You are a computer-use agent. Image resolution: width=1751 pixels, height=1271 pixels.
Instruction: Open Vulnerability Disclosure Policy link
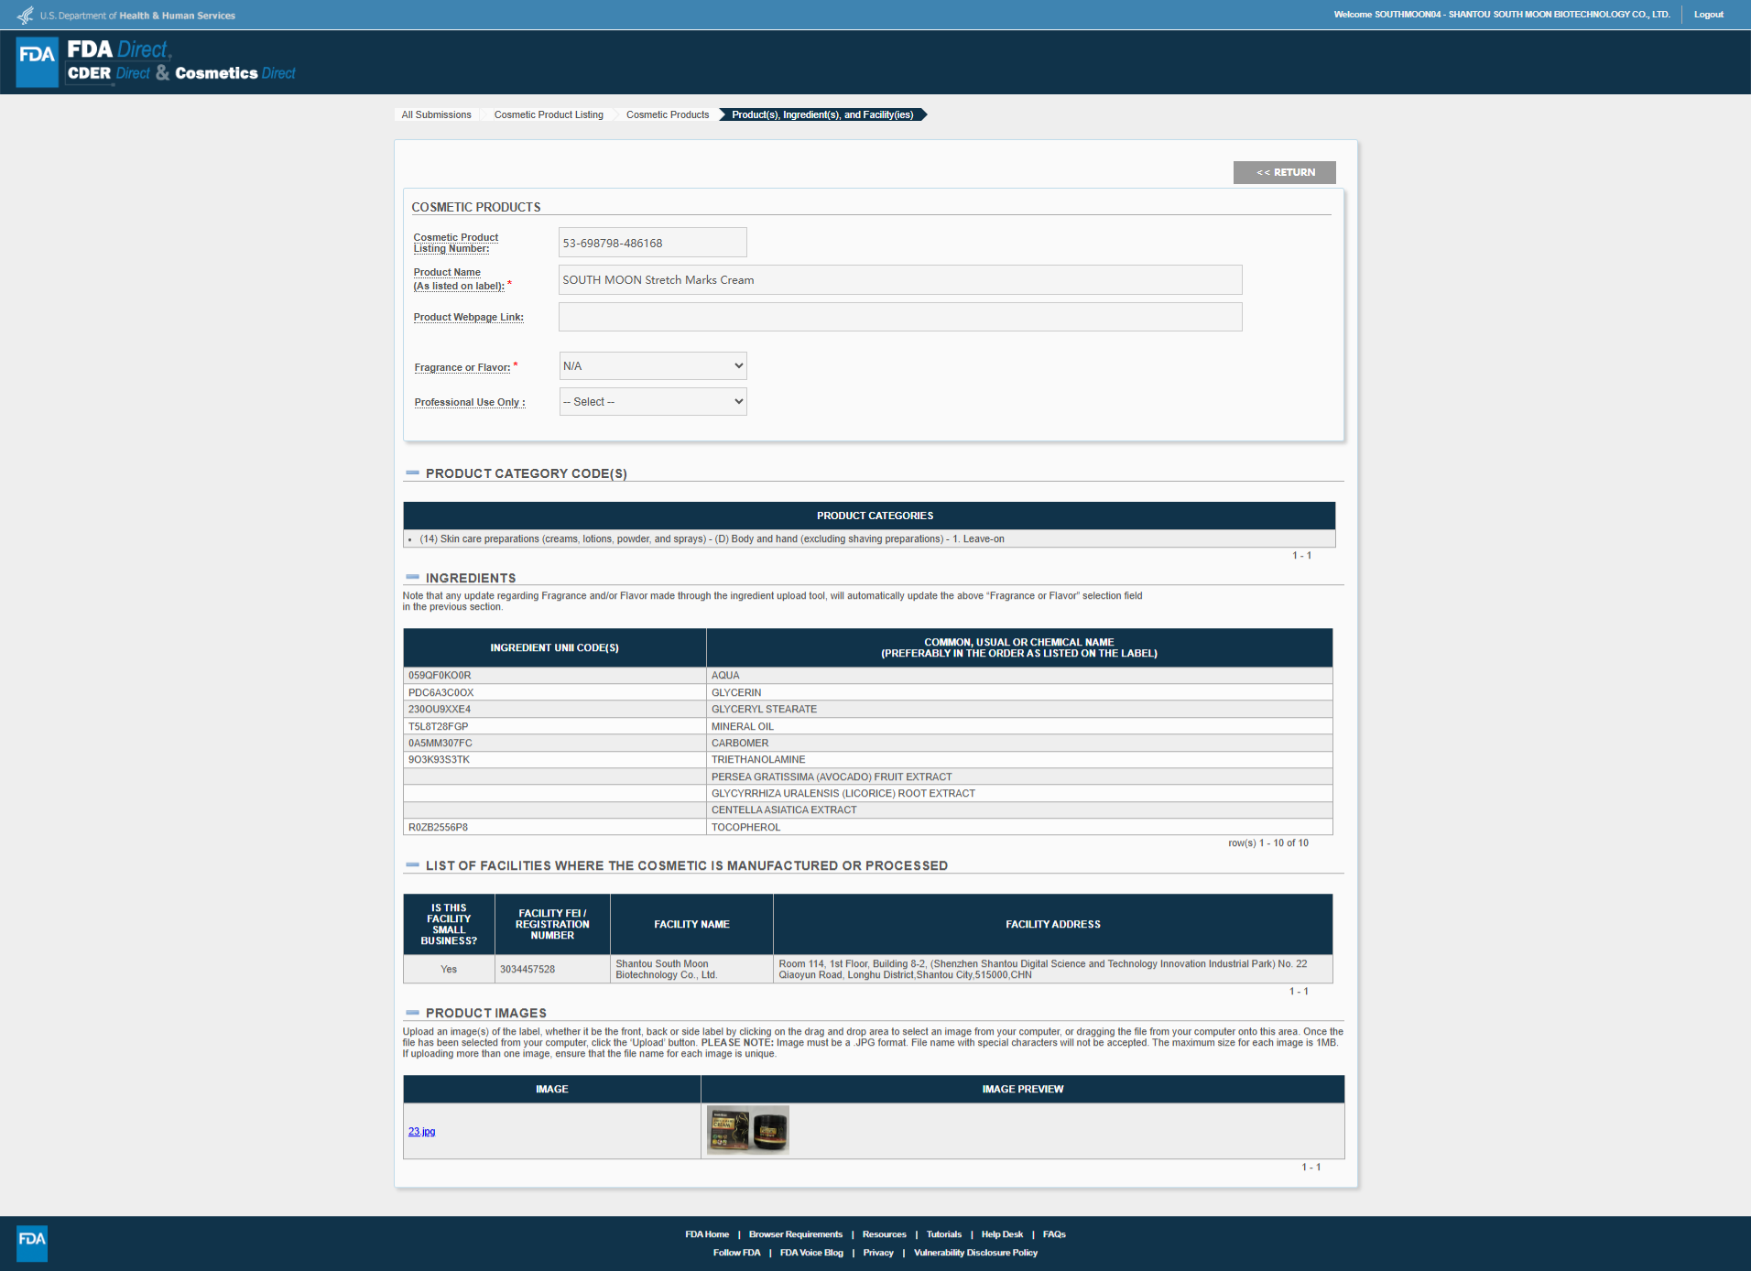(975, 1253)
